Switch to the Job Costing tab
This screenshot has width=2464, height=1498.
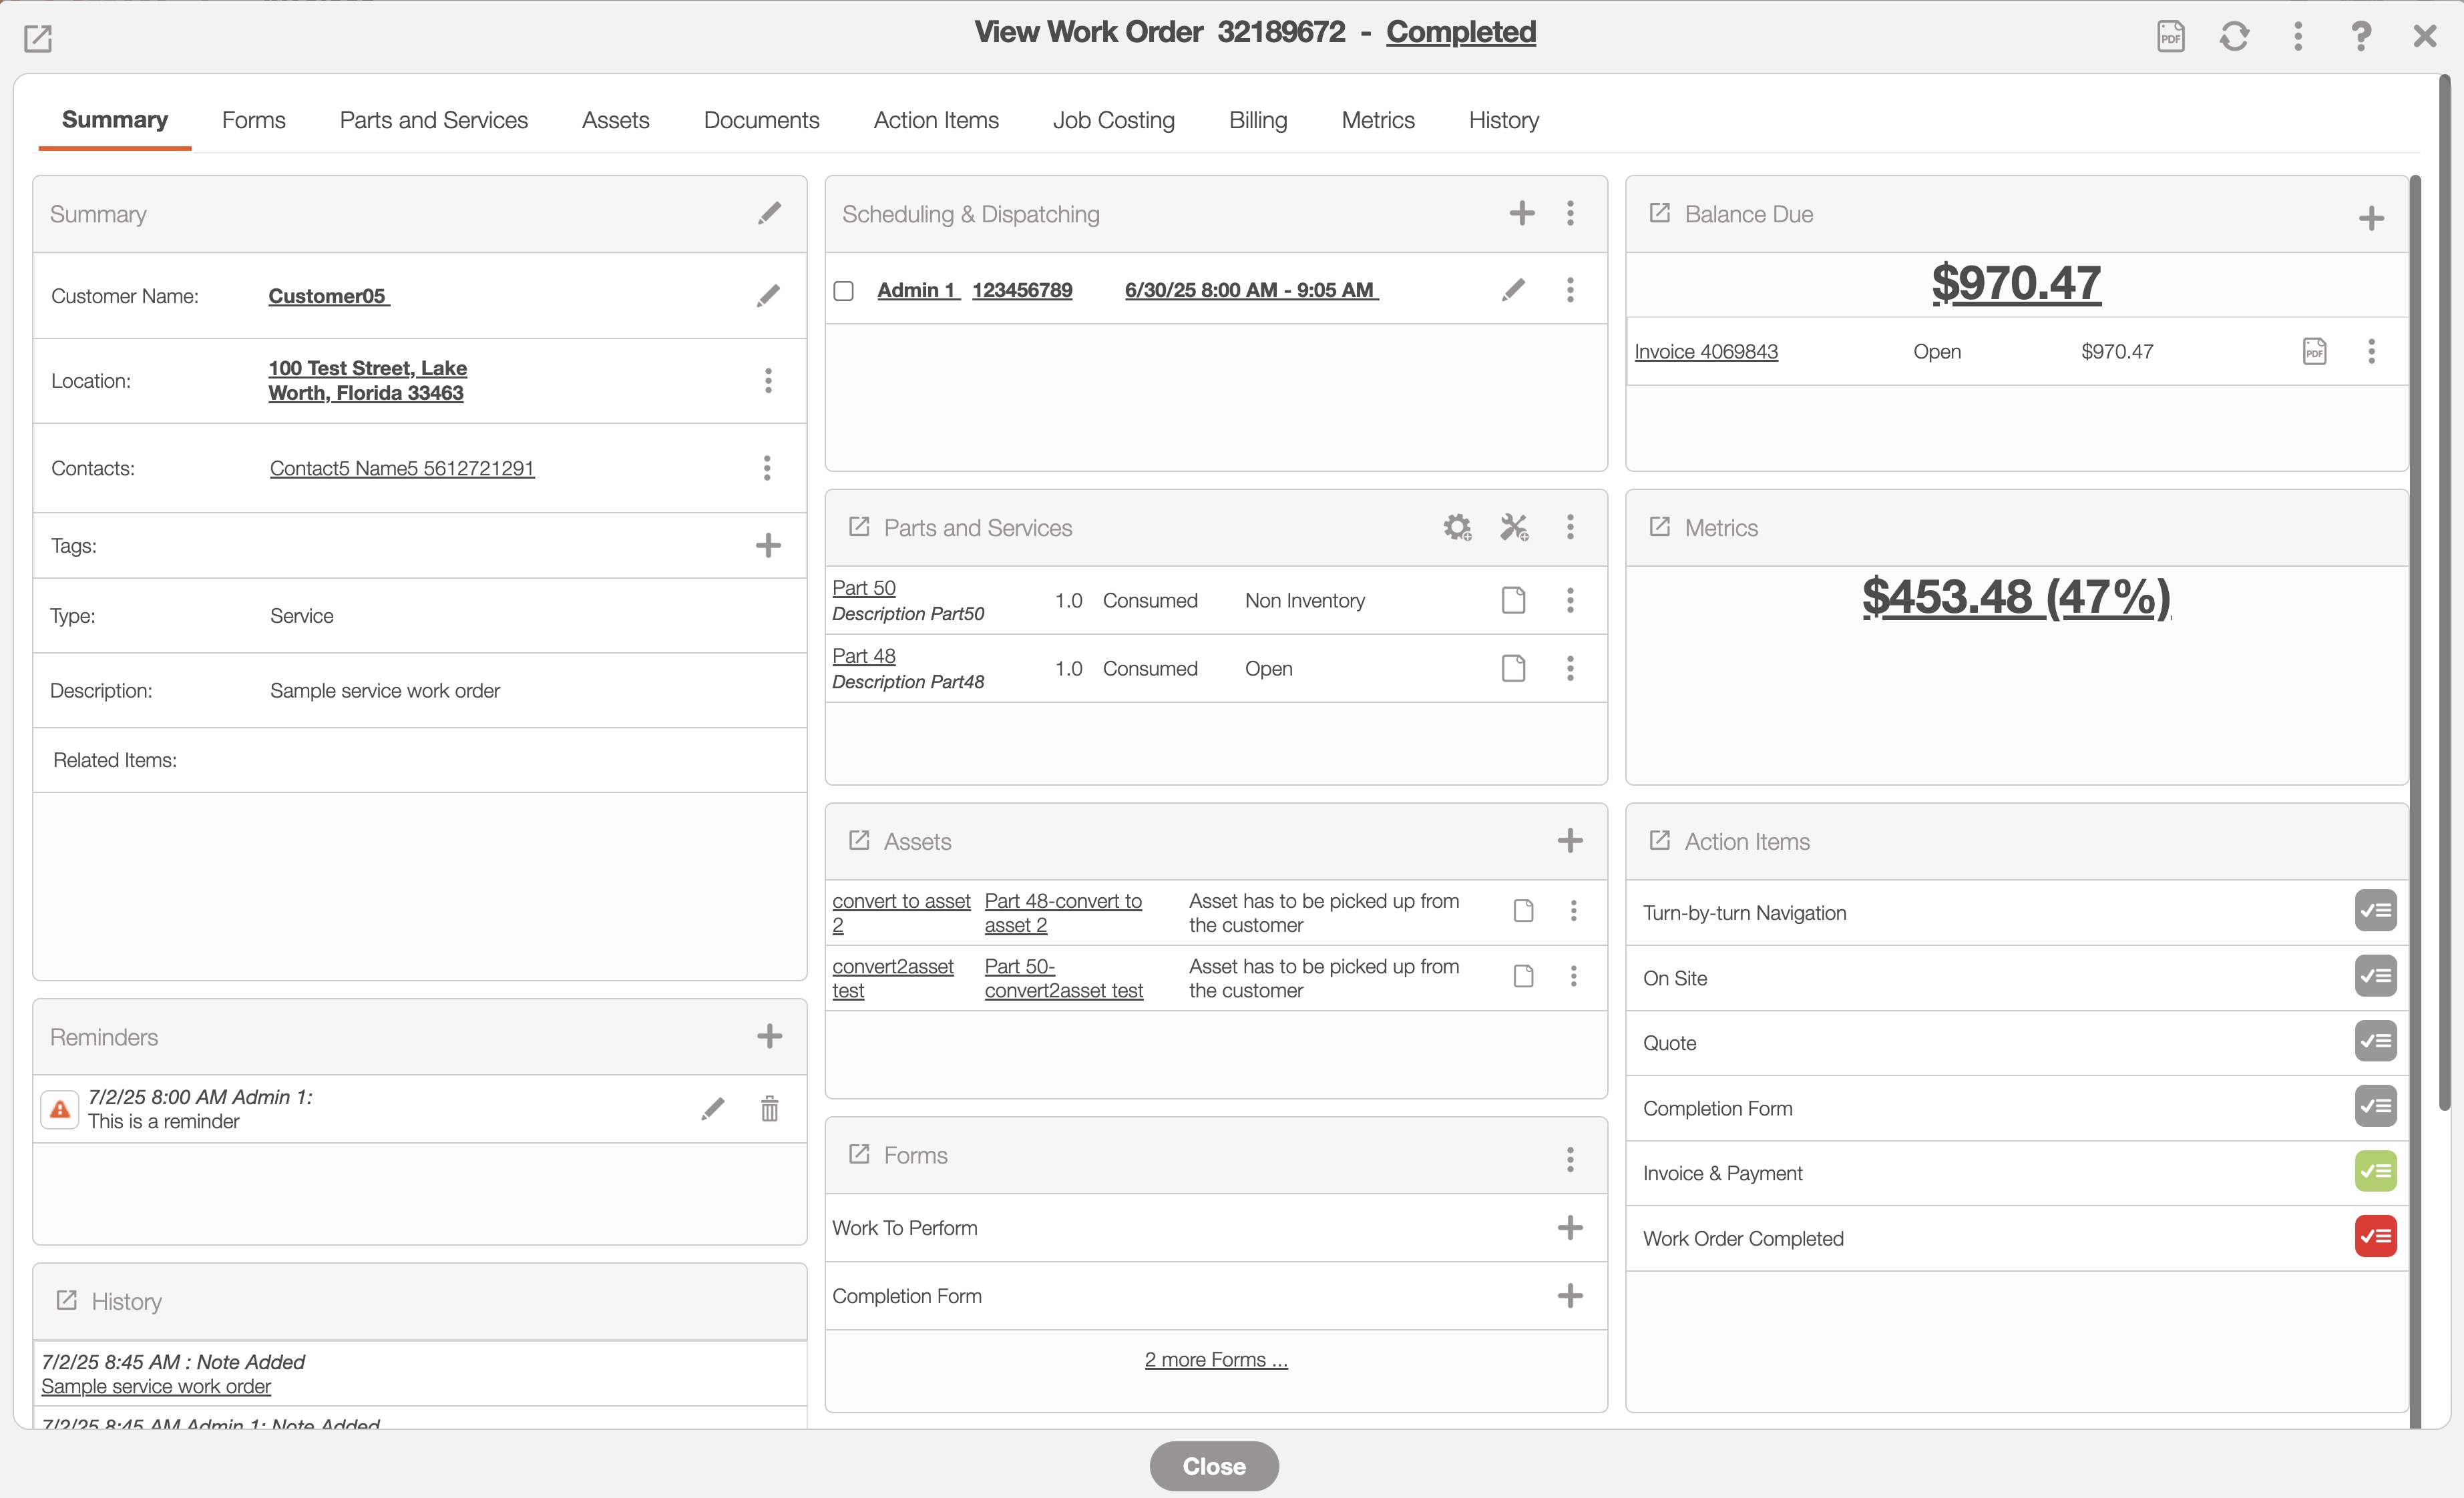tap(1113, 120)
